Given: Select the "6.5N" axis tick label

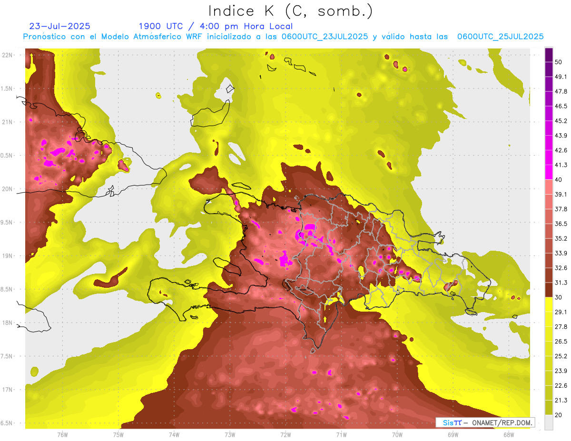Looking at the screenshot, I should pyautogui.click(x=7, y=423).
